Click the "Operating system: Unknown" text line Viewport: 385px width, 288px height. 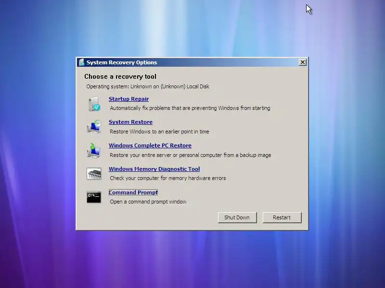[148, 86]
